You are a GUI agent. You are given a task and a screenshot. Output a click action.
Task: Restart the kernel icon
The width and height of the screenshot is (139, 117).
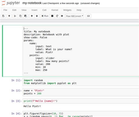(x=57, y=16)
